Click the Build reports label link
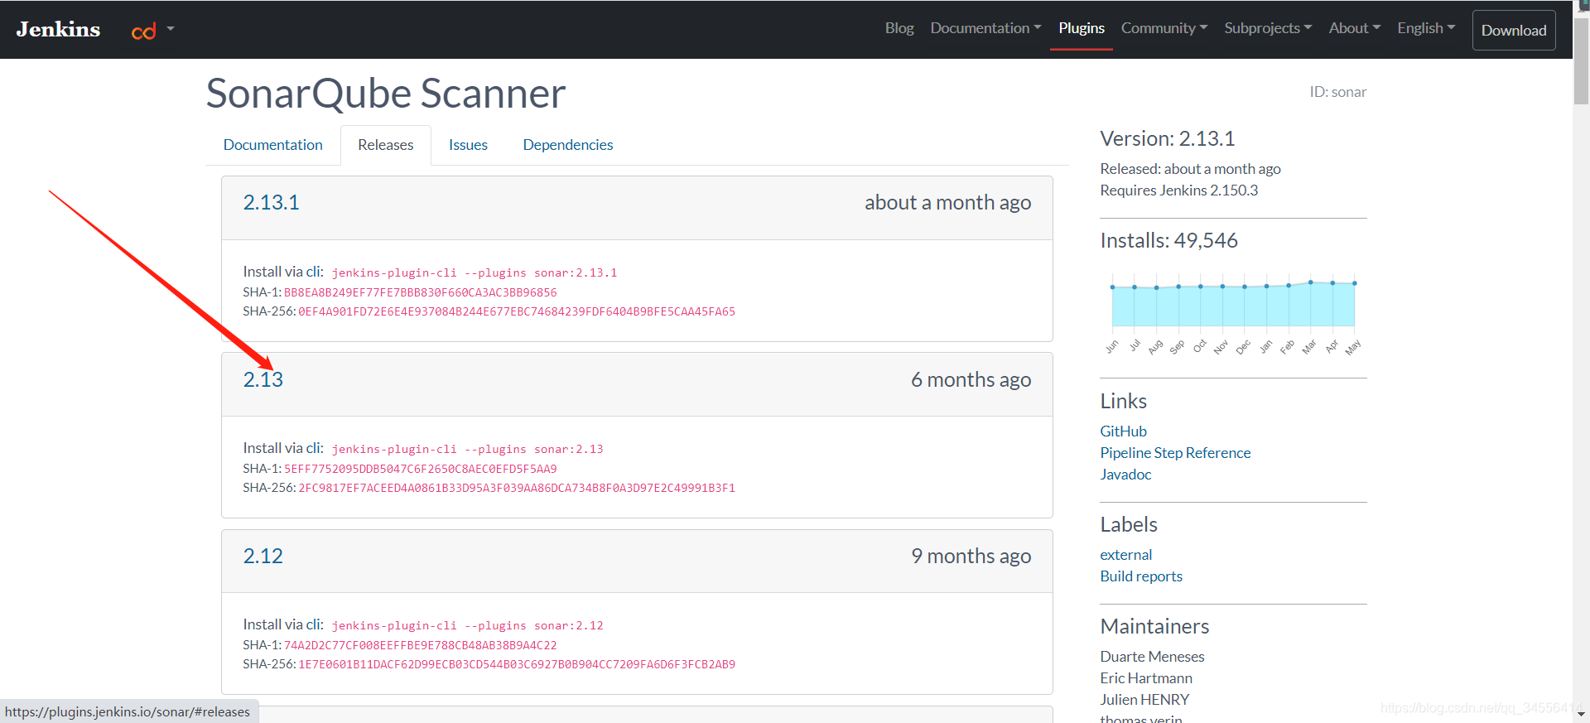 coord(1141,576)
